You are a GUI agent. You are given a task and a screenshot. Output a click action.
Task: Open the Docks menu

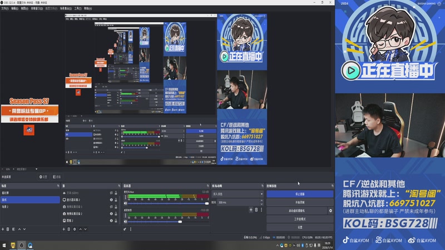tap(37, 8)
